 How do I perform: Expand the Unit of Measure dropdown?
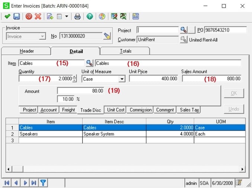pyautogui.click(x=122, y=79)
